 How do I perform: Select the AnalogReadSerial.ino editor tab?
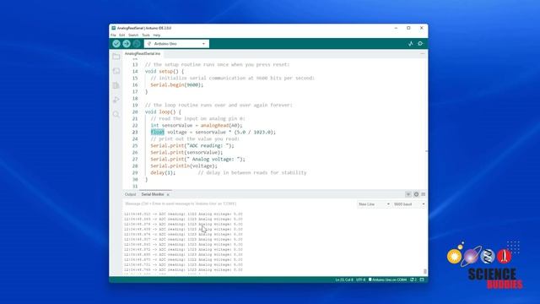[x=143, y=54]
